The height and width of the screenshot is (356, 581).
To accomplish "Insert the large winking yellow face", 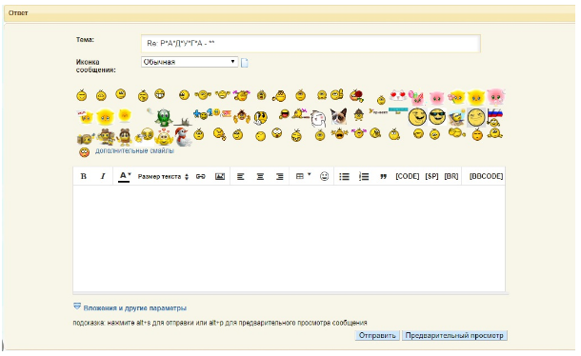I will (x=417, y=117).
